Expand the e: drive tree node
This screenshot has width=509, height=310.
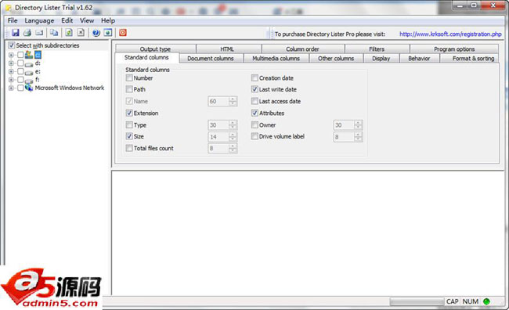click(11, 71)
